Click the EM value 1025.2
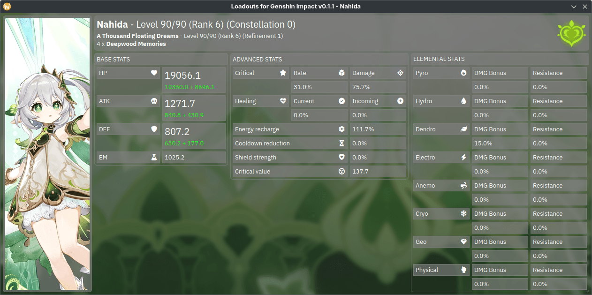Screen dimensions: 592x295 click(175, 158)
